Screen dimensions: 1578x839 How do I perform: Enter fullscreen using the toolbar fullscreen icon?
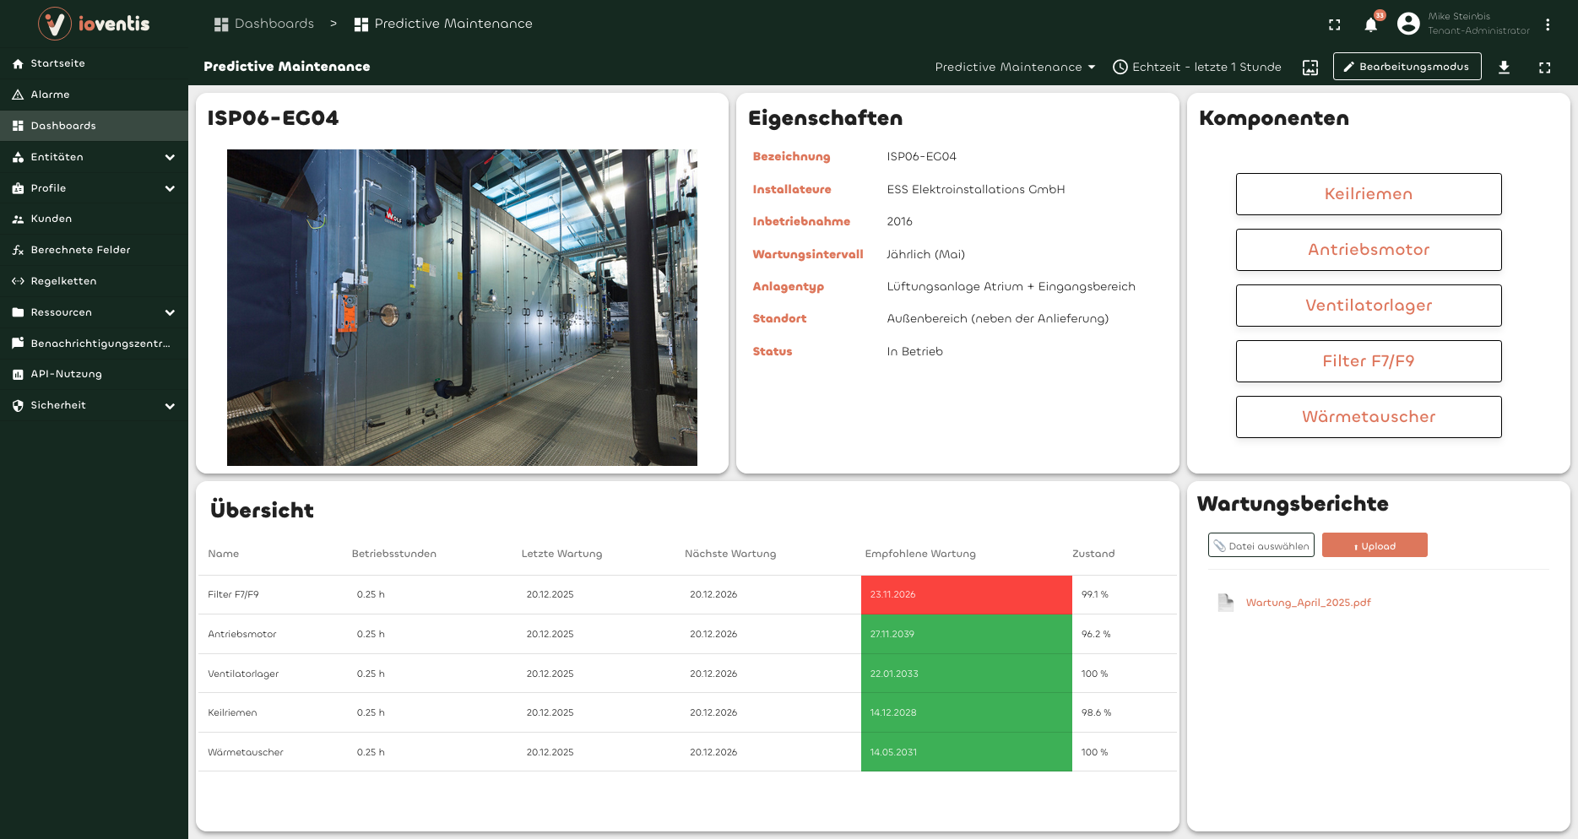(1545, 67)
